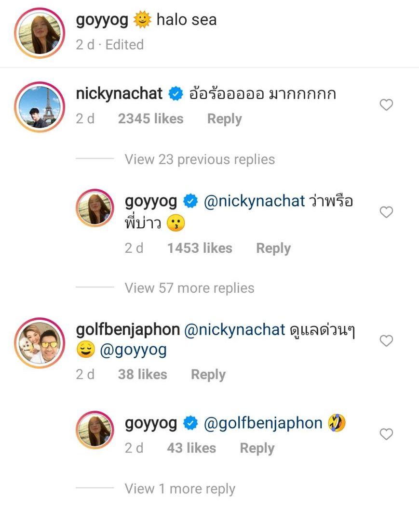The image size is (419, 508).
Task: Tap golfbenjaphon's profile avatar
Action: pyautogui.click(x=39, y=342)
